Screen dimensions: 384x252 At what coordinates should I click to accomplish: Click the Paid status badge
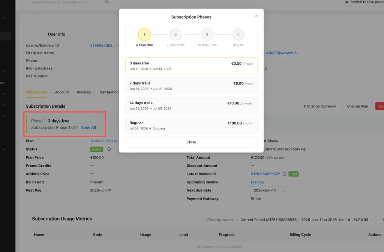click(x=293, y=174)
